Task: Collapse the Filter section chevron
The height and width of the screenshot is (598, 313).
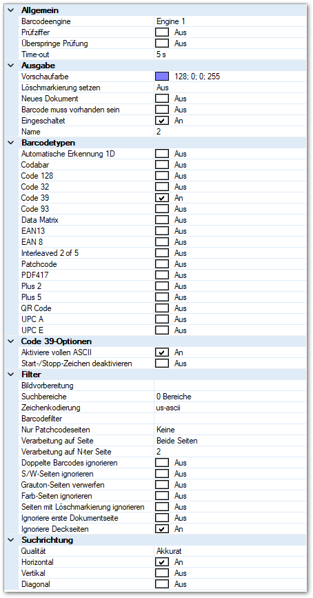Action: 10,375
